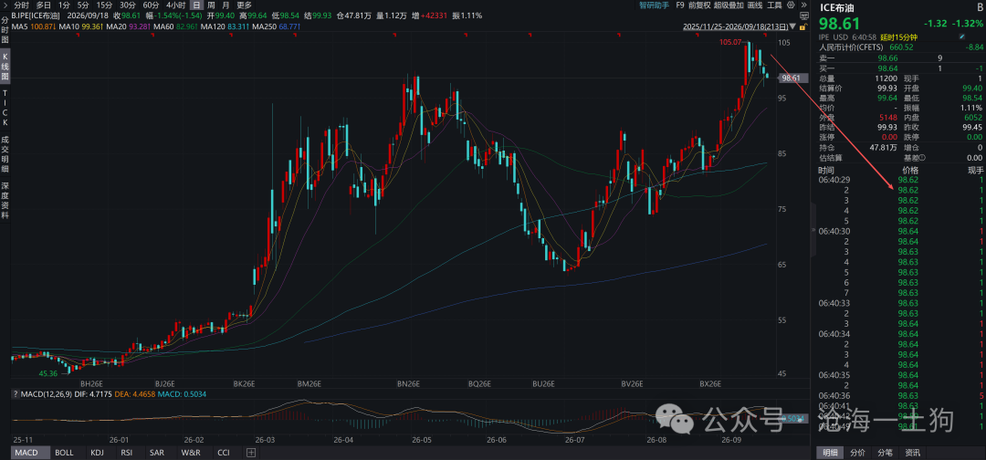Switch to 分价 tab in quote panel
The width and height of the screenshot is (986, 460).
click(x=857, y=453)
